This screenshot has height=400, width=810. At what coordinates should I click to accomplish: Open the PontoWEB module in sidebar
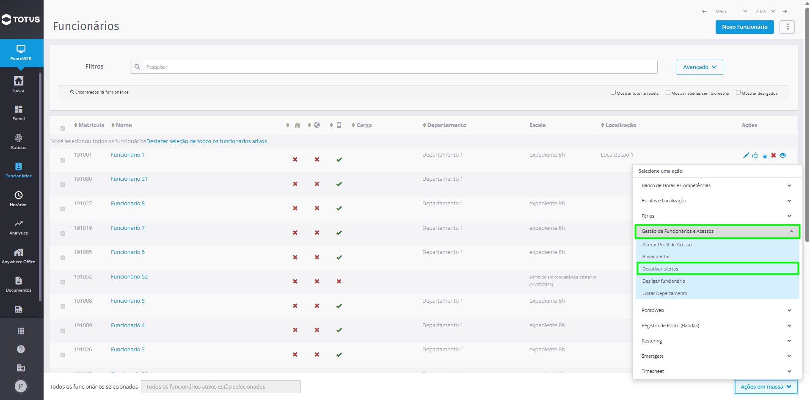pos(21,53)
